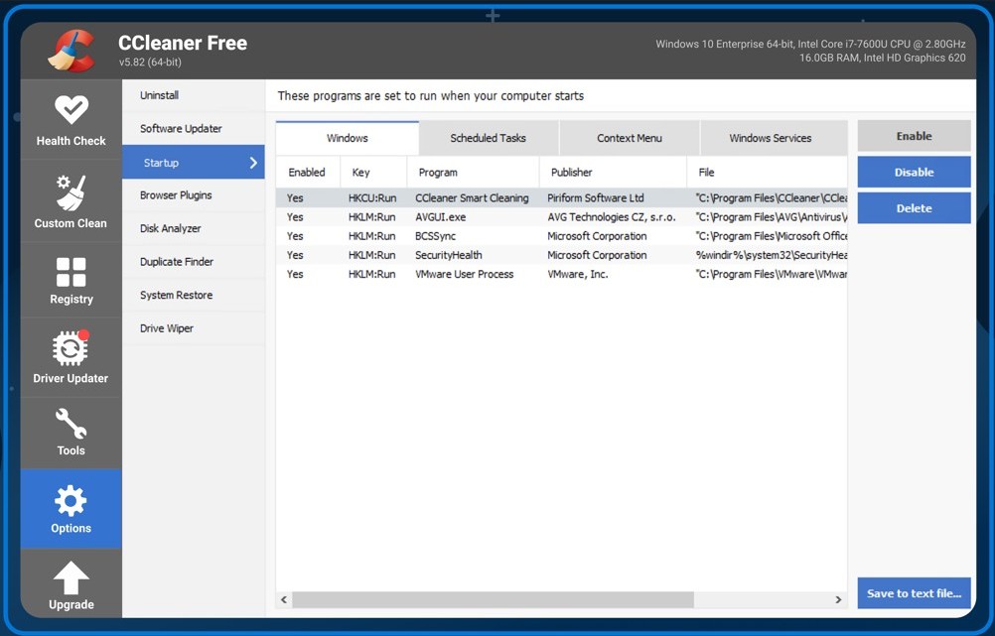Click AVG Technologies CZ publisher cell
The width and height of the screenshot is (995, 636).
coord(612,217)
